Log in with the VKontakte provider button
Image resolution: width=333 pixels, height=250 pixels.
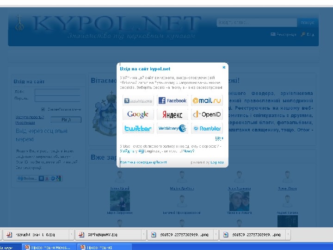[138, 100]
